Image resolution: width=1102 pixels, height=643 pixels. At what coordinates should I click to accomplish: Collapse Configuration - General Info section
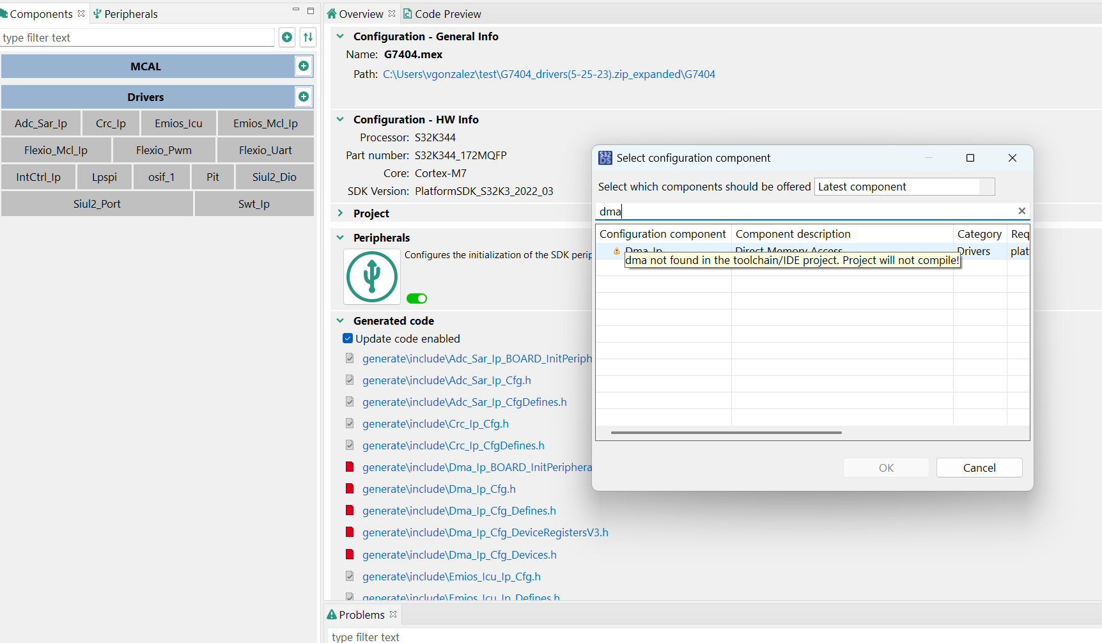tap(340, 36)
